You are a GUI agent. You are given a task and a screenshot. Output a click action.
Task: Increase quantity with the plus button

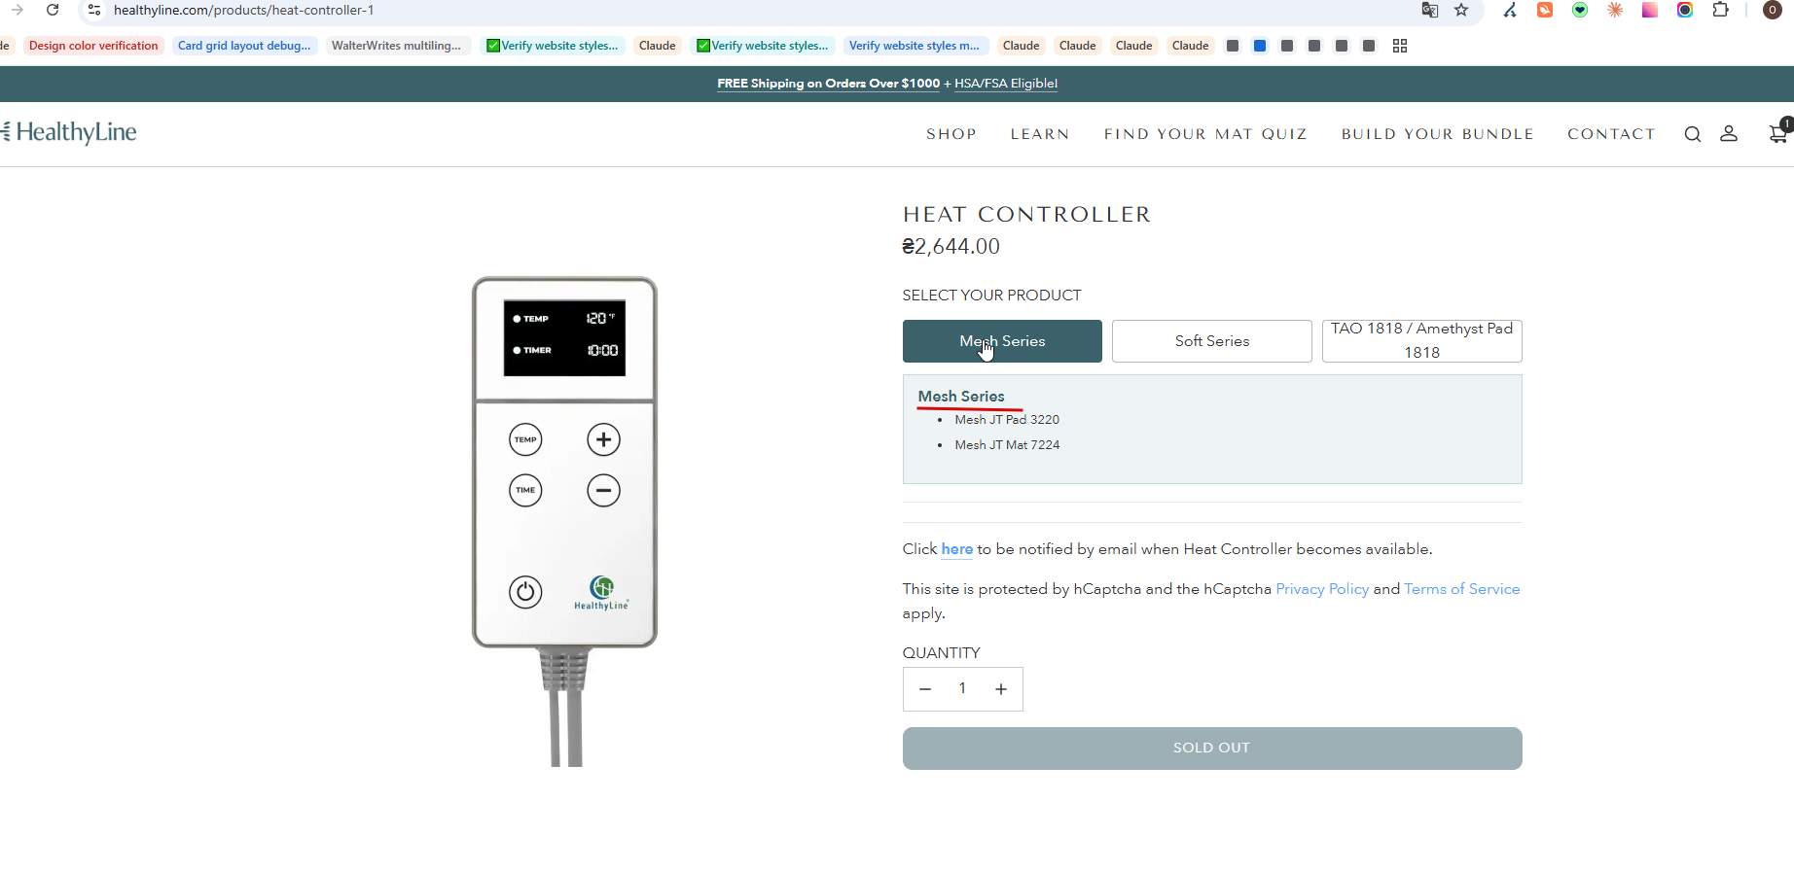pyautogui.click(x=1001, y=689)
